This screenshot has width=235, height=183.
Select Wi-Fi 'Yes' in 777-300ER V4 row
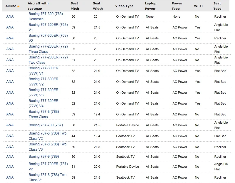pyautogui.click(x=197, y=103)
